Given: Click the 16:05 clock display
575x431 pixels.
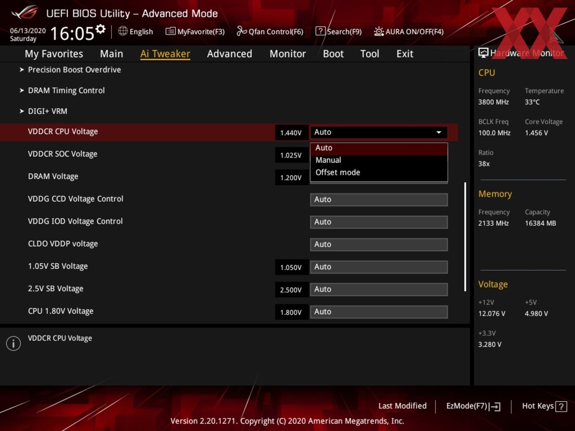Looking at the screenshot, I should pyautogui.click(x=72, y=33).
